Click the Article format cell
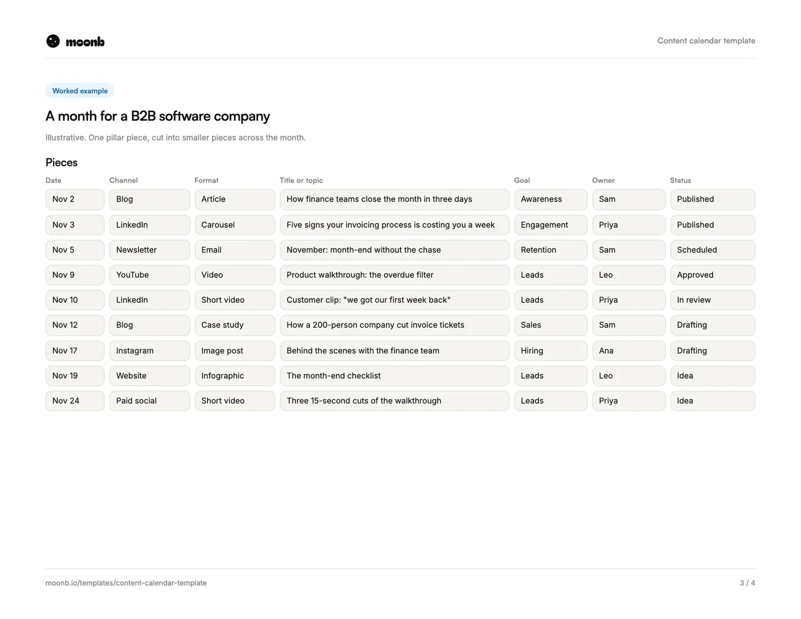This screenshot has height=619, width=801. (x=235, y=200)
